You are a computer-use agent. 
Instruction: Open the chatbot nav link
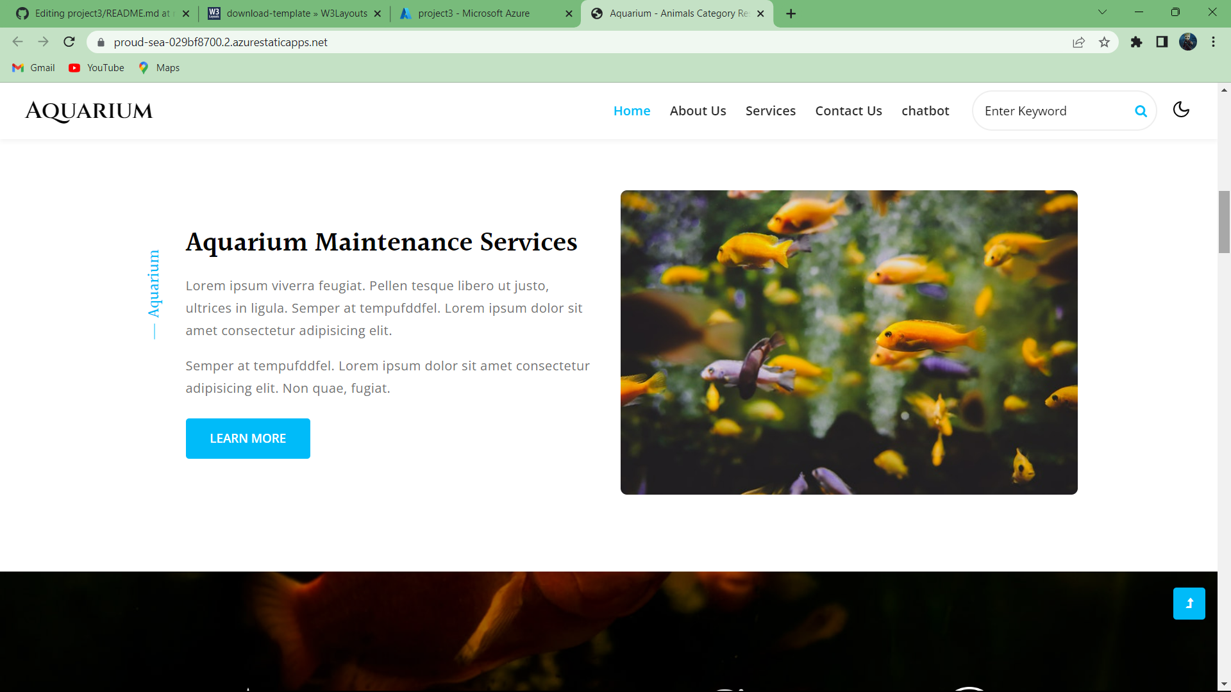pos(925,111)
